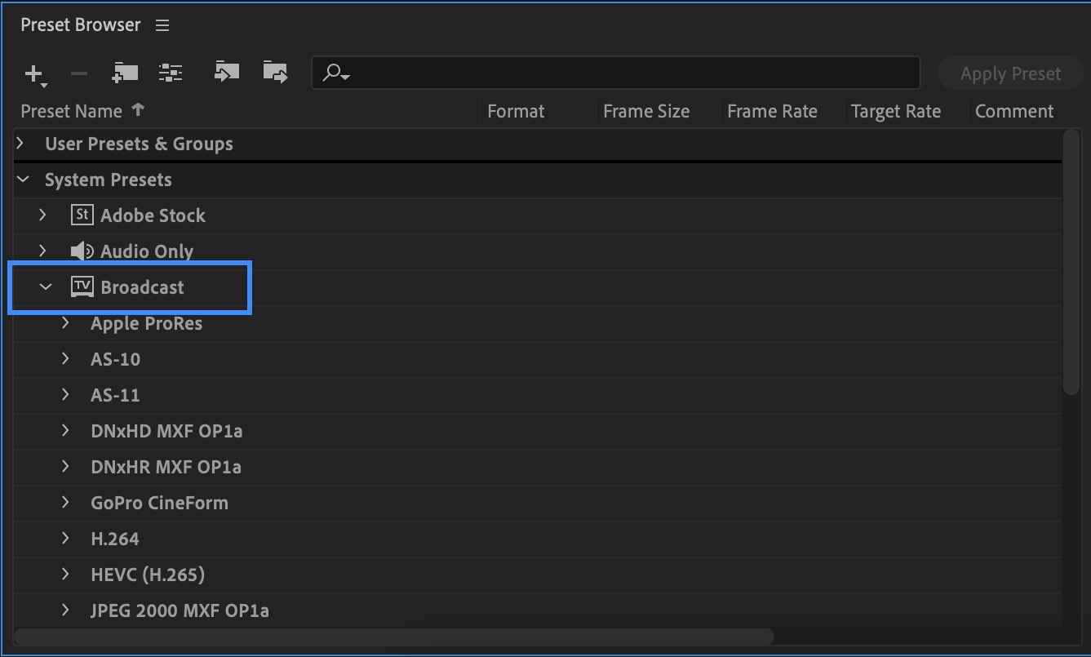Click the Apply Preset button
This screenshot has width=1091, height=657.
point(1010,73)
